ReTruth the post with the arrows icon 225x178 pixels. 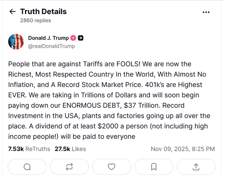click(x=69, y=167)
